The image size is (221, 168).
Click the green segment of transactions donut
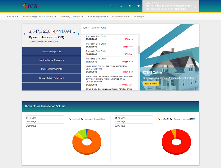[83, 133]
